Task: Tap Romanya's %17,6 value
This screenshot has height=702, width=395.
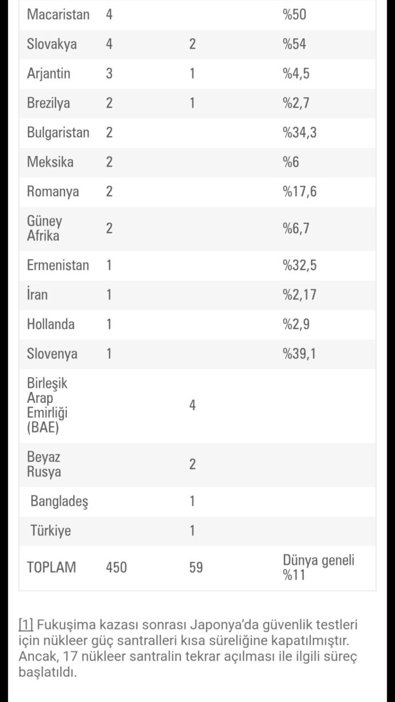Action: [299, 192]
